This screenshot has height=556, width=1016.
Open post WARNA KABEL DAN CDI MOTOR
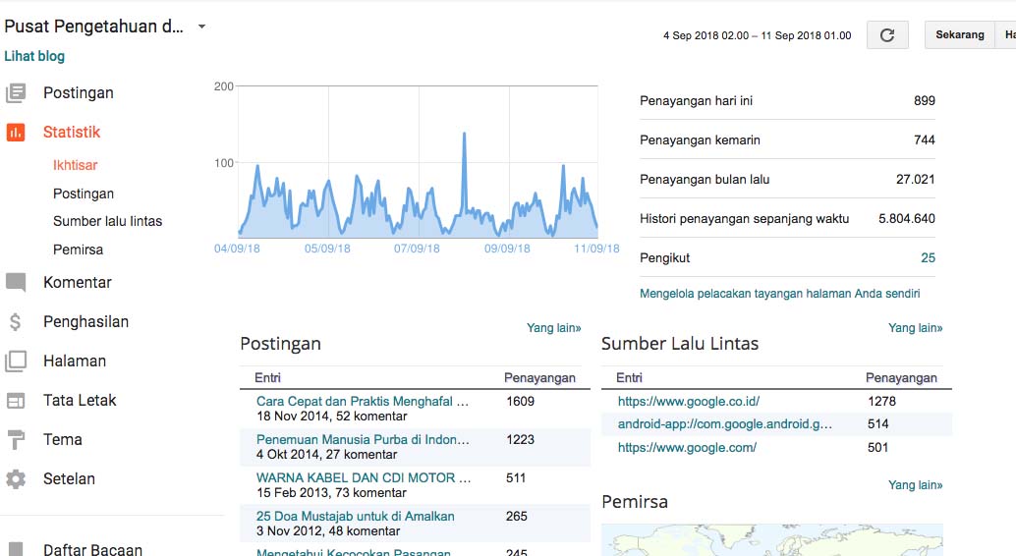(x=364, y=477)
